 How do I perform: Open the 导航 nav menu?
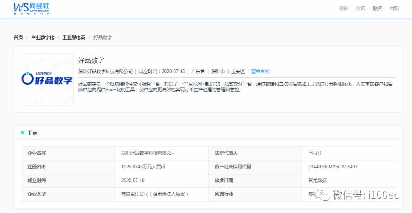tap(394, 8)
